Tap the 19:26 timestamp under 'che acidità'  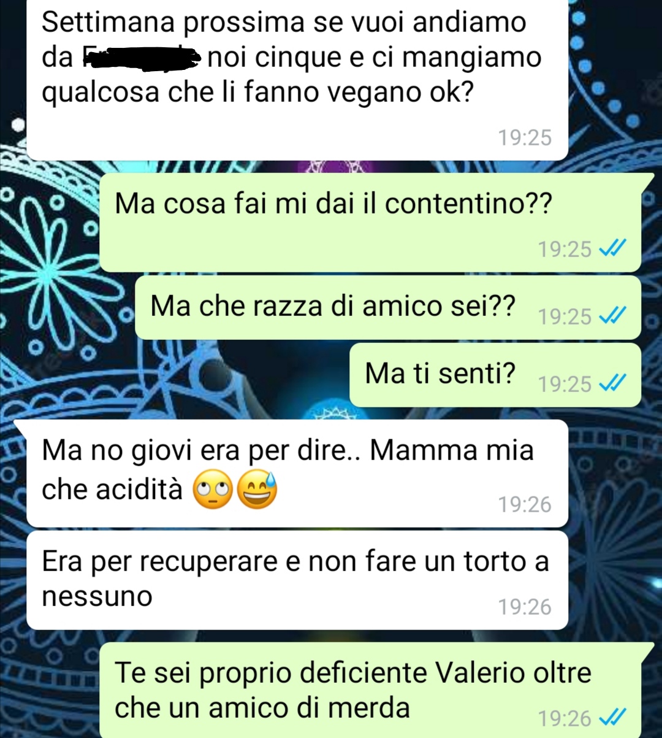click(x=525, y=504)
